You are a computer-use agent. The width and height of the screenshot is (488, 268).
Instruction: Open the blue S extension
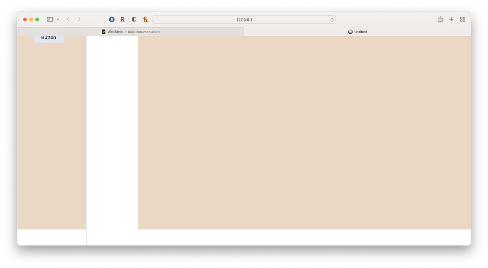(x=112, y=19)
